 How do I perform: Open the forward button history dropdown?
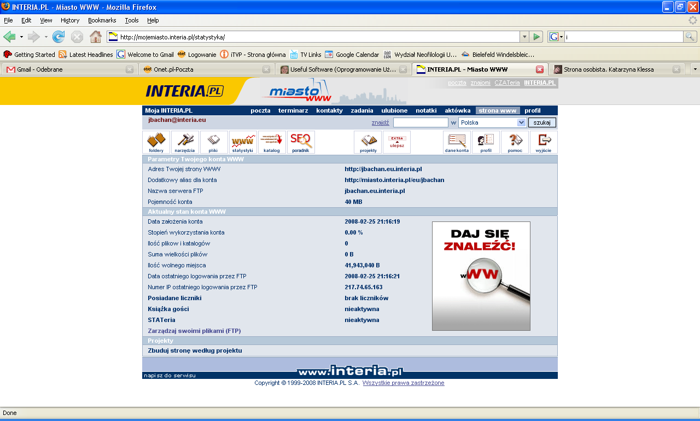coord(46,37)
